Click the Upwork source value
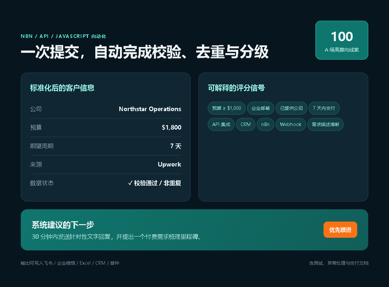Image resolution: width=389 pixels, height=287 pixels. pos(169,165)
